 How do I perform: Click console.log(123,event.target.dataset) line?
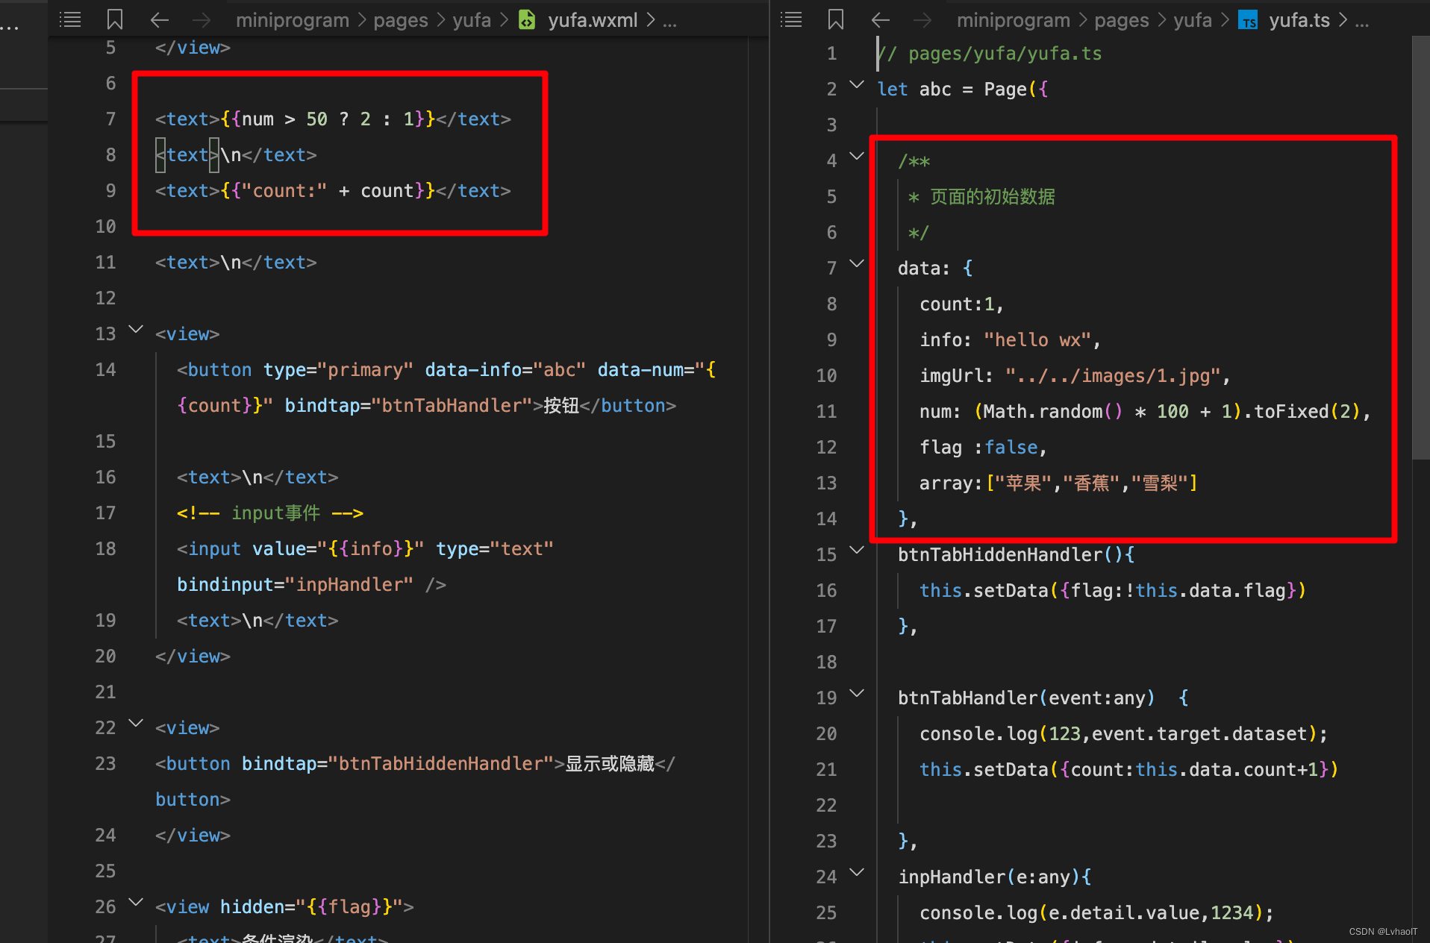pyautogui.click(x=1123, y=733)
